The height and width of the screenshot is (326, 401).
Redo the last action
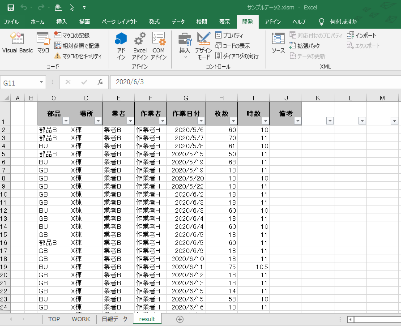point(41,8)
